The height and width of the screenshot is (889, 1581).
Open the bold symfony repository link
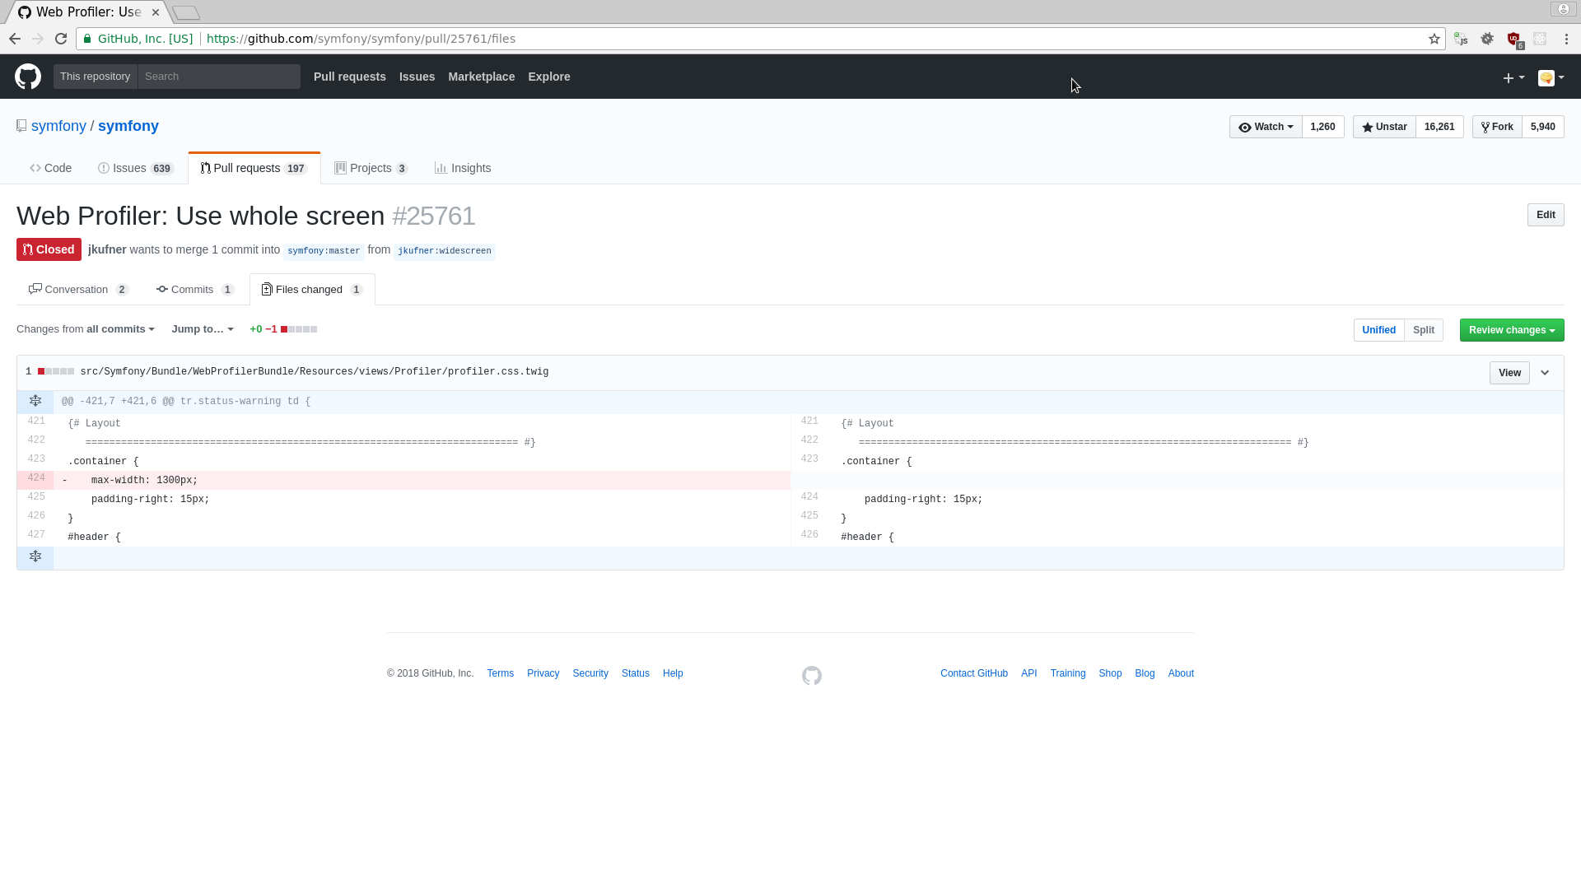coord(128,126)
